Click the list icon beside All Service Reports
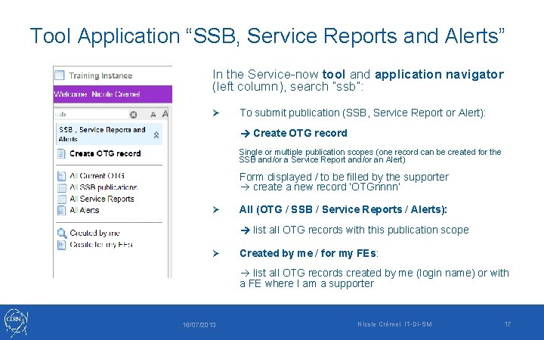The height and width of the screenshot is (340, 544). click(x=62, y=199)
